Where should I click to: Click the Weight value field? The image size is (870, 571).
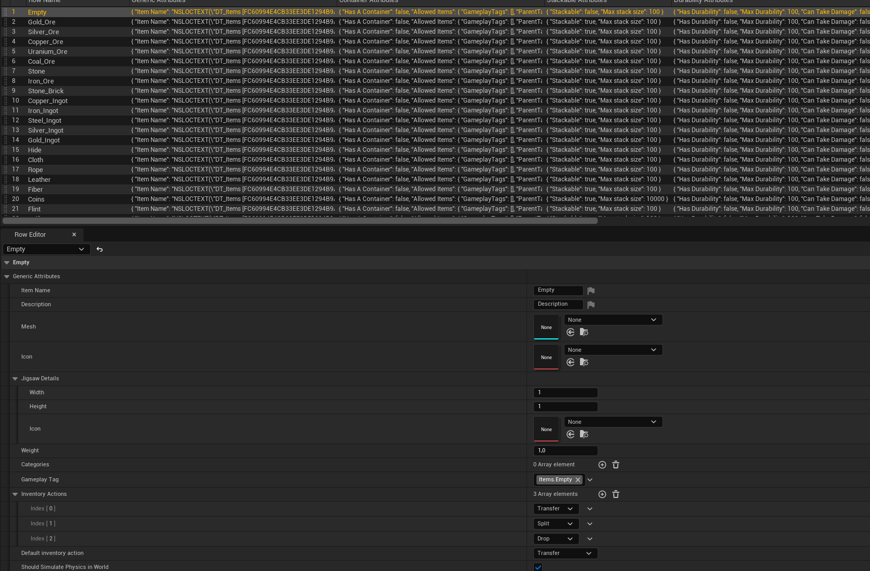(565, 451)
